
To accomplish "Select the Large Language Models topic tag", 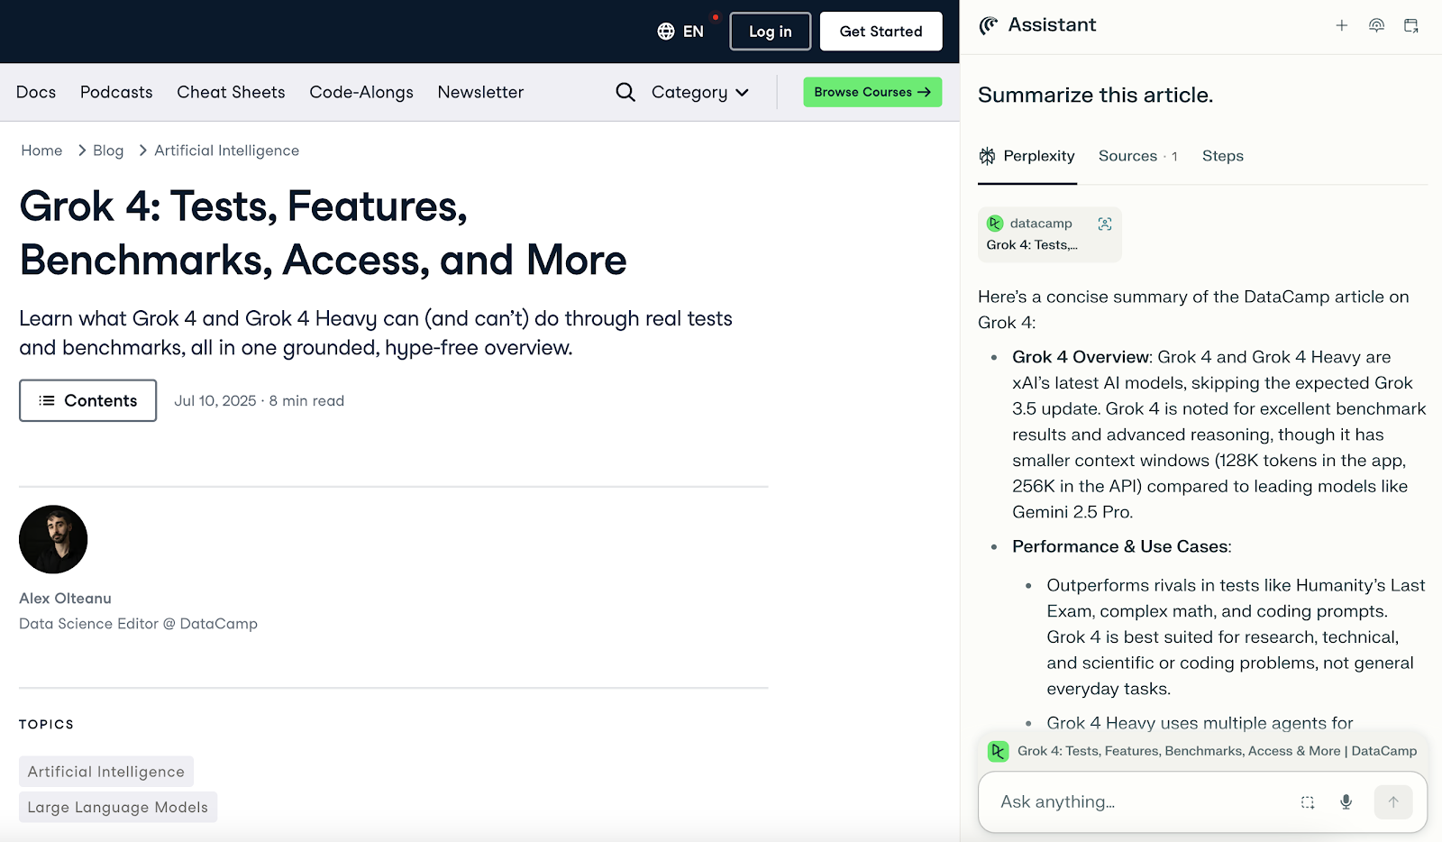I will point(118,807).
